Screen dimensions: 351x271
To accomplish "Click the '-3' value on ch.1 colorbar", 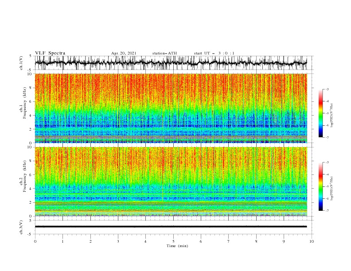I will click(327, 89).
